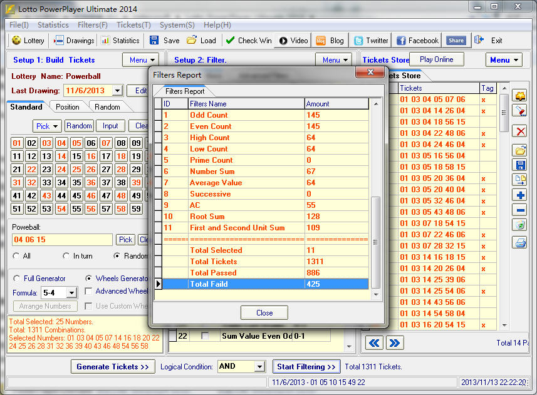
Task: Click the Powerball numbers input field
Action: point(62,240)
